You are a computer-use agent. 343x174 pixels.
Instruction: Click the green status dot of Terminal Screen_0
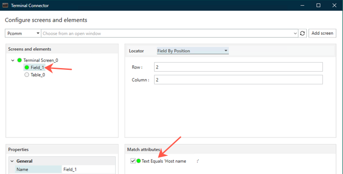[x=19, y=60]
